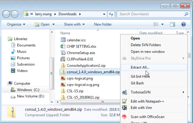Open the view options dropdown arrow
Screen dimensions: 193x123
pos(162,24)
